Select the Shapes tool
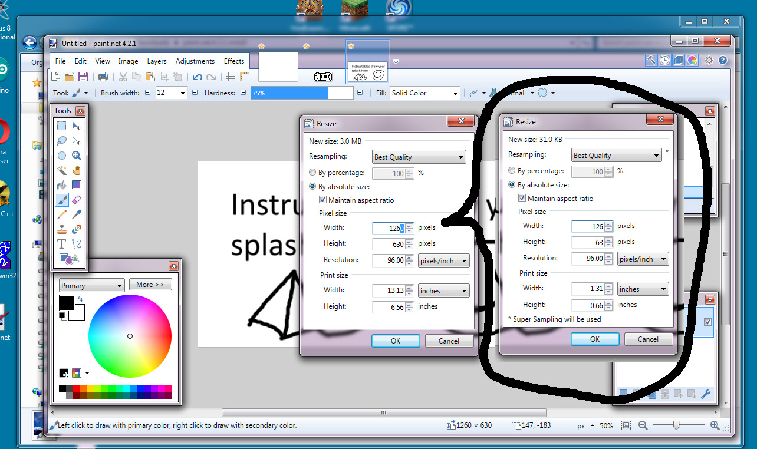This screenshot has height=449, width=757. pos(69,259)
